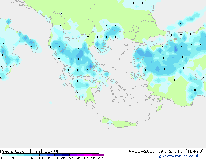Pick the lightest 0.1–0.5 mm legend swatch
Viewport: 206px width, 159px height.
click(6, 155)
